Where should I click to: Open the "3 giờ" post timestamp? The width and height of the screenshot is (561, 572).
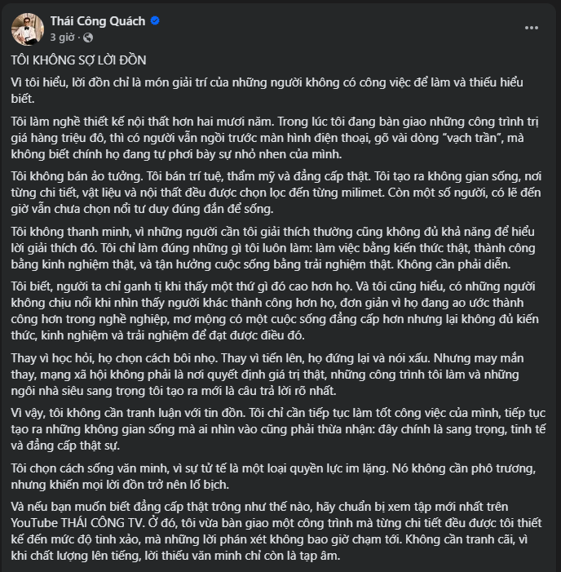tap(63, 38)
